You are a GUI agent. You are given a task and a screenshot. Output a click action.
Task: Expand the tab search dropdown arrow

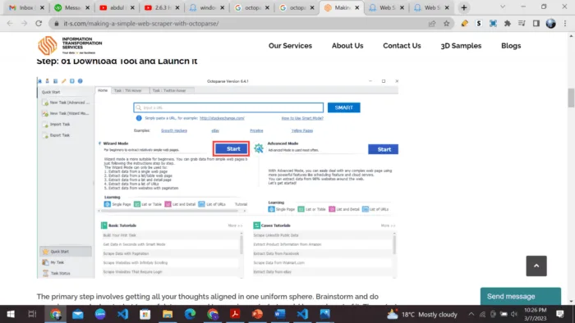pyautogui.click(x=503, y=7)
